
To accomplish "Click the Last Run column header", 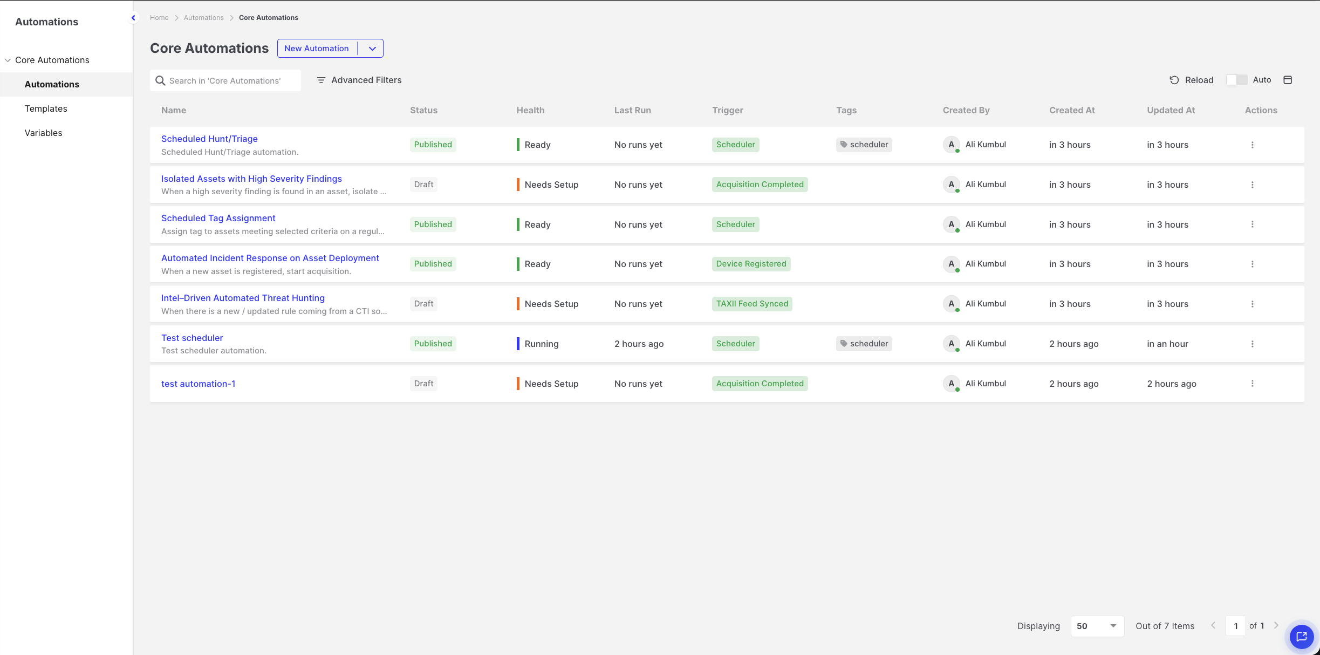I will 632,110.
